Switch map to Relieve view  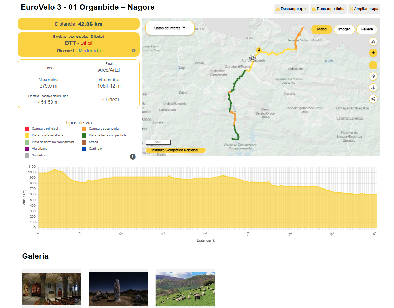coord(367,29)
